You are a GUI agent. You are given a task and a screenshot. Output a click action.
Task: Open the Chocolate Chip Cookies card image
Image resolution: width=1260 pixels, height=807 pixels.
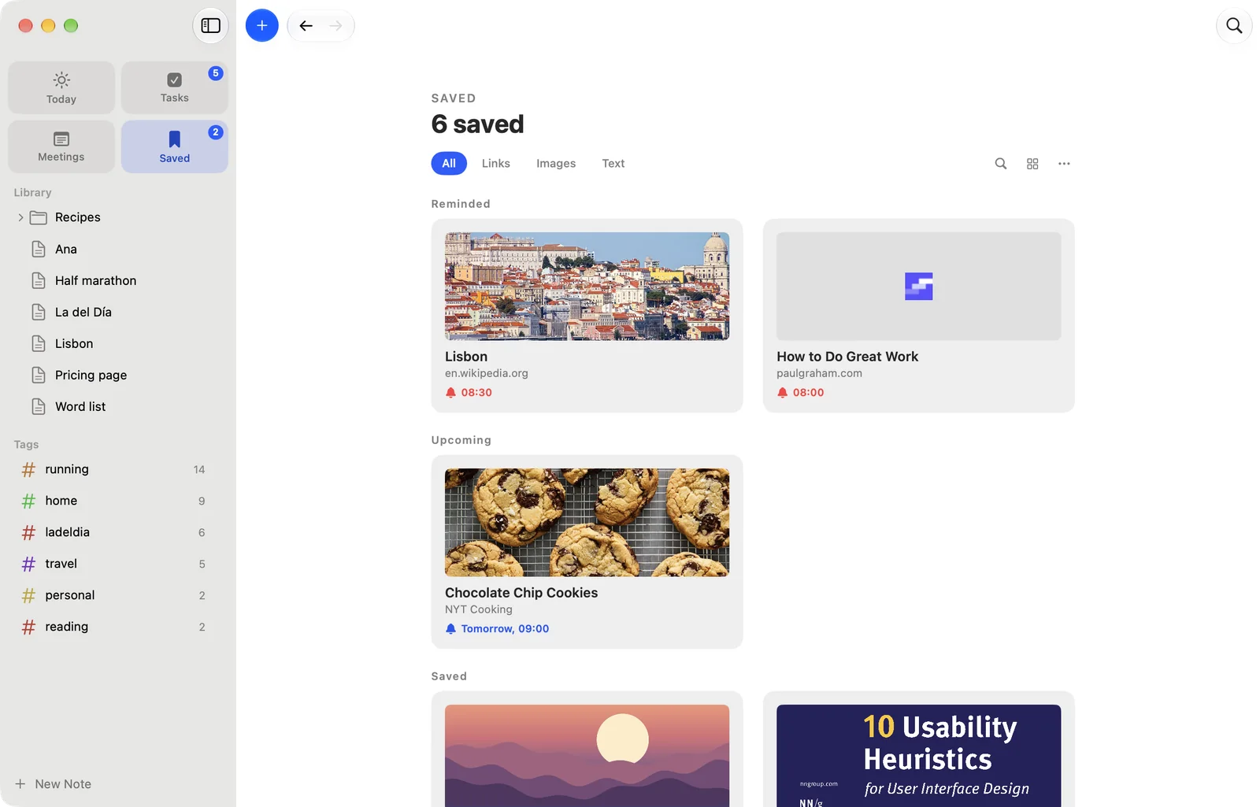tap(587, 522)
